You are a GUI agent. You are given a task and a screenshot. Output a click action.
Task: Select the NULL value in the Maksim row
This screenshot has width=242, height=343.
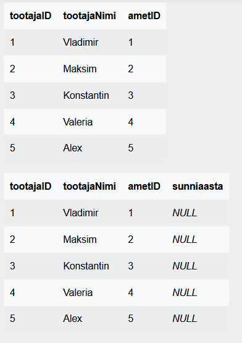[185, 239]
